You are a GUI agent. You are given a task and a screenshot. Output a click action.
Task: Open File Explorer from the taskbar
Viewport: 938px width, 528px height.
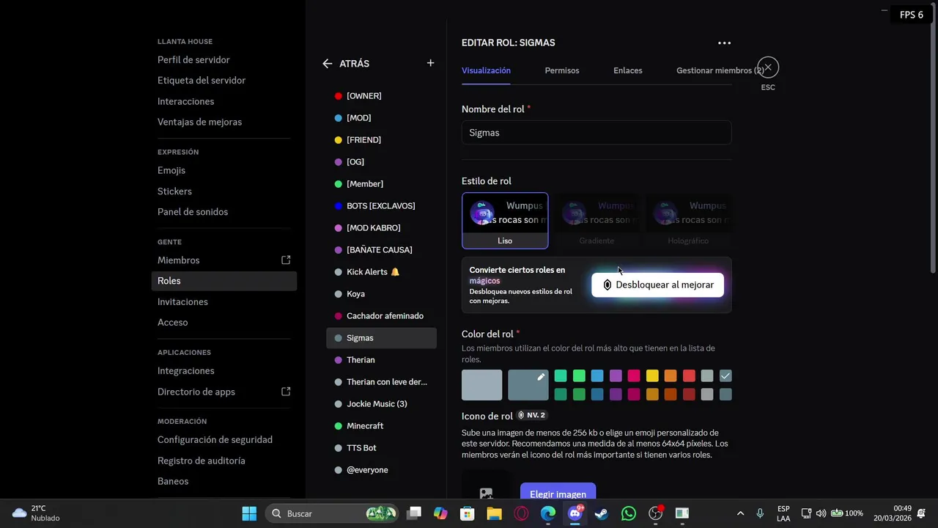tap(494, 513)
